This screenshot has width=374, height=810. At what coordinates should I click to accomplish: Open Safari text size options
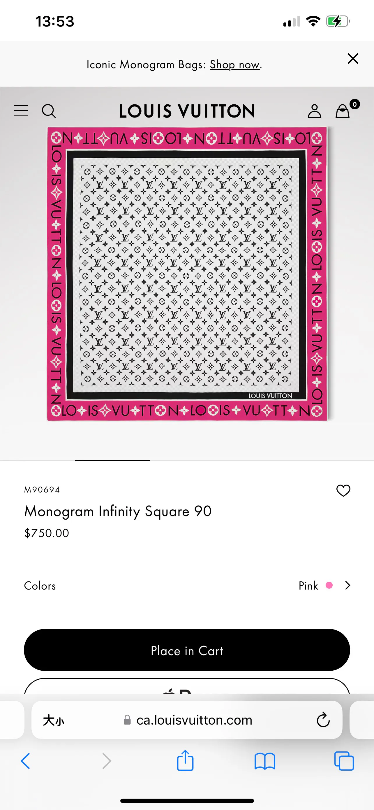click(x=53, y=720)
